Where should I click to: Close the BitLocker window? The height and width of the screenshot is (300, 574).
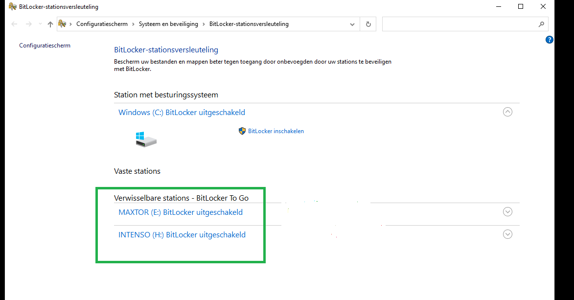pyautogui.click(x=543, y=6)
